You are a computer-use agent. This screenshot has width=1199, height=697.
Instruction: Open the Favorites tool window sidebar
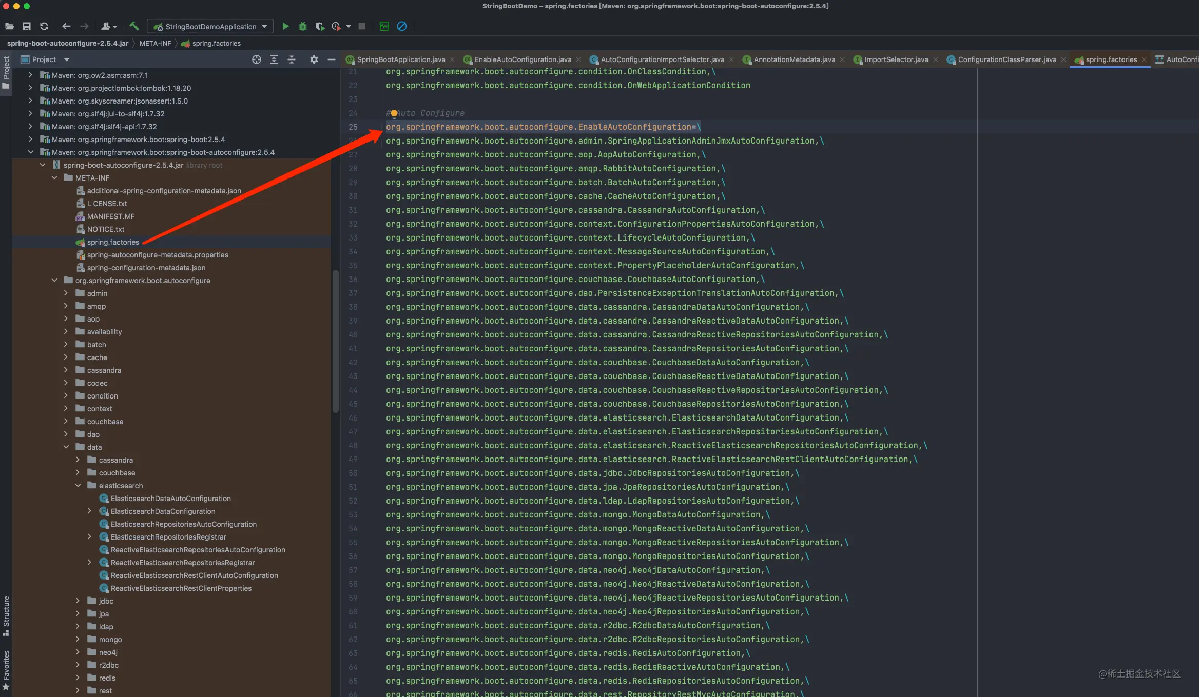pos(6,670)
